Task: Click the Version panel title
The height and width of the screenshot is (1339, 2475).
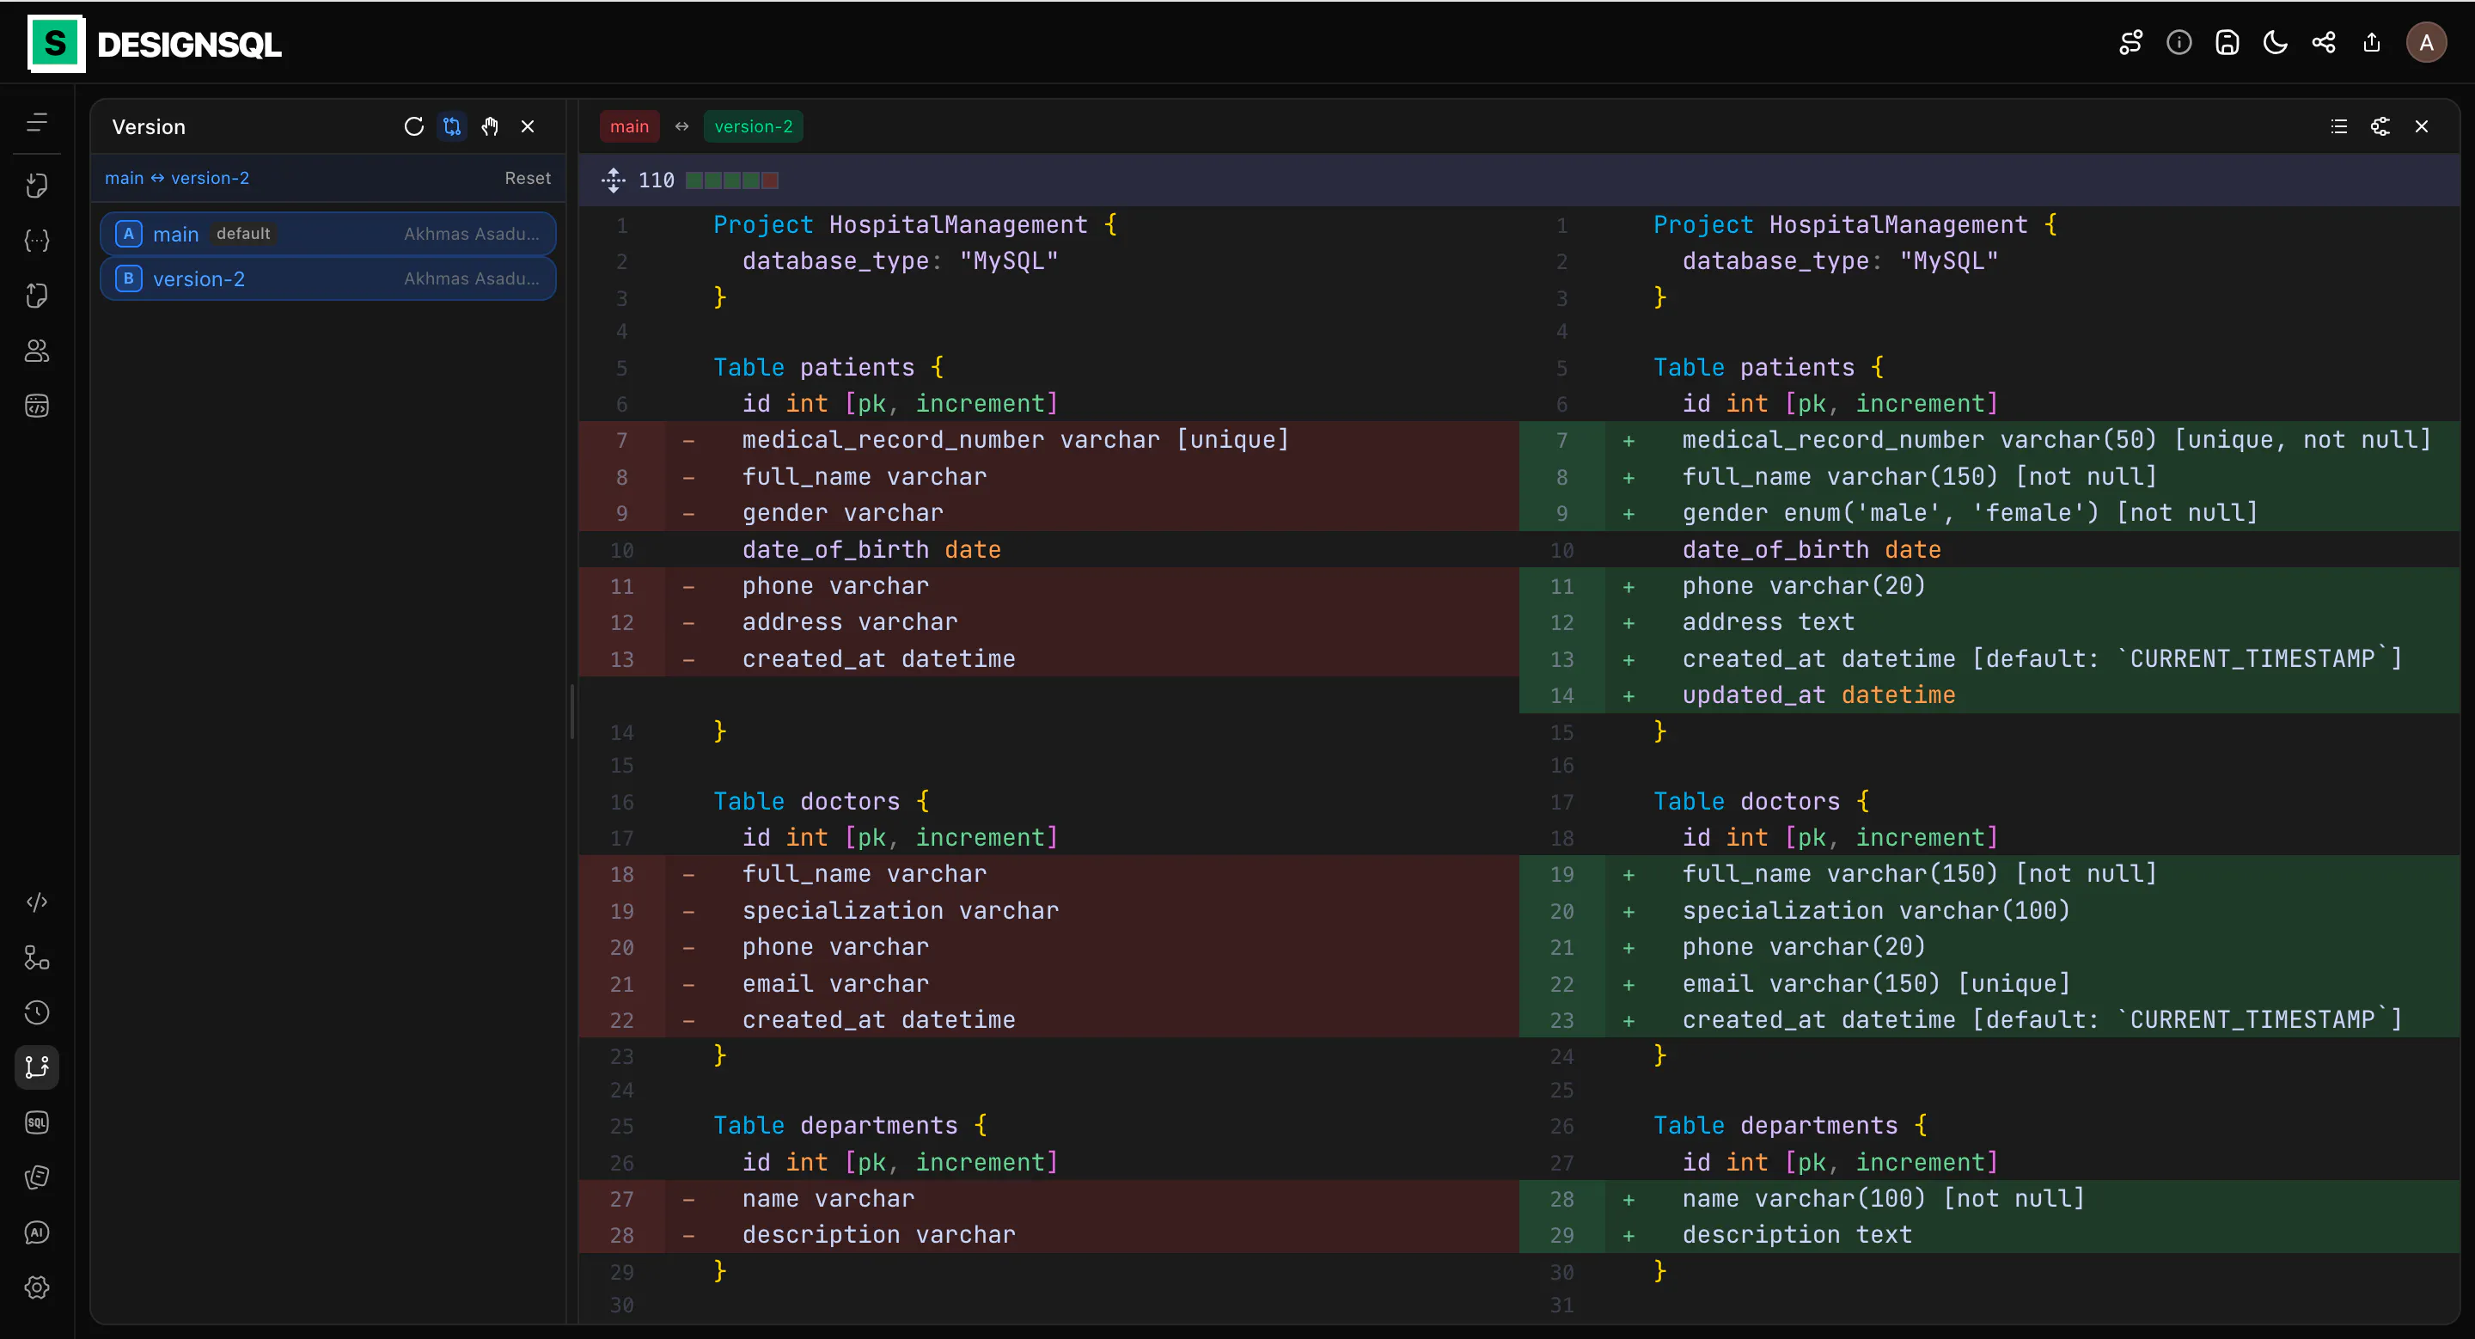Action: point(149,127)
